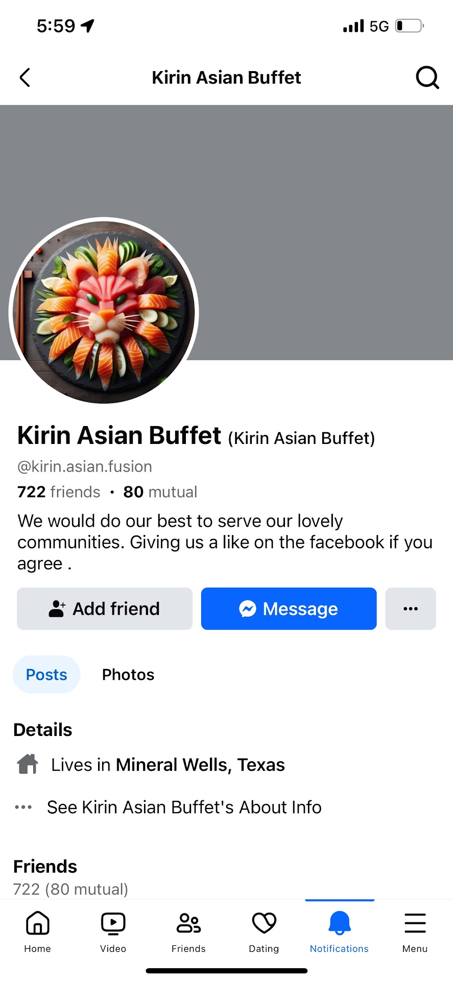Open more options with three-dot button

pos(411,609)
